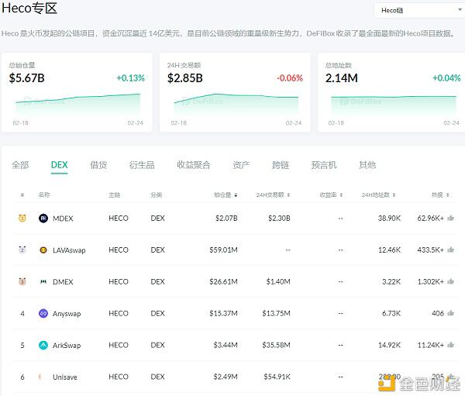Click the total locked value chart $5.67B

point(77,105)
